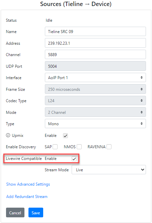The width and height of the screenshot is (152, 223).
Task: Click Show Advanced Settings link
Action: tap(28, 184)
